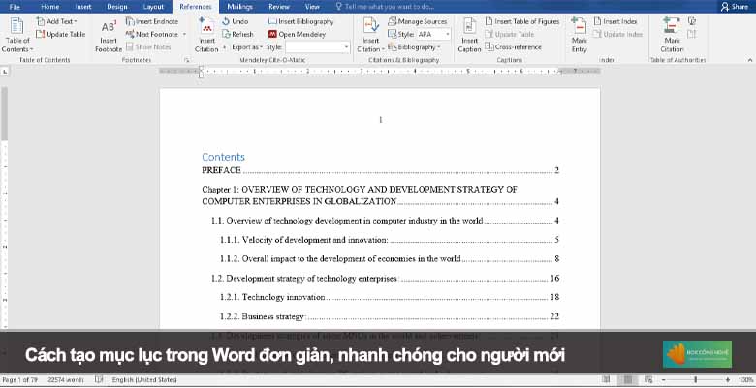Click the Mark Entry button
Screen dimensions: 756x388
pos(579,35)
